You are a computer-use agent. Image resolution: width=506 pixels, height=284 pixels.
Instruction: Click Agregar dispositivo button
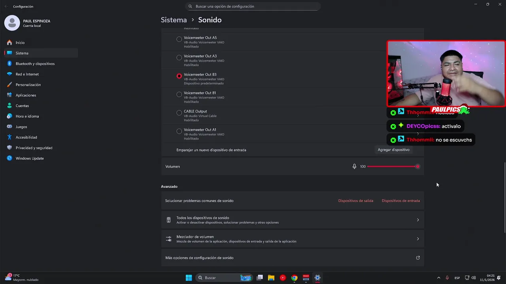click(x=393, y=150)
